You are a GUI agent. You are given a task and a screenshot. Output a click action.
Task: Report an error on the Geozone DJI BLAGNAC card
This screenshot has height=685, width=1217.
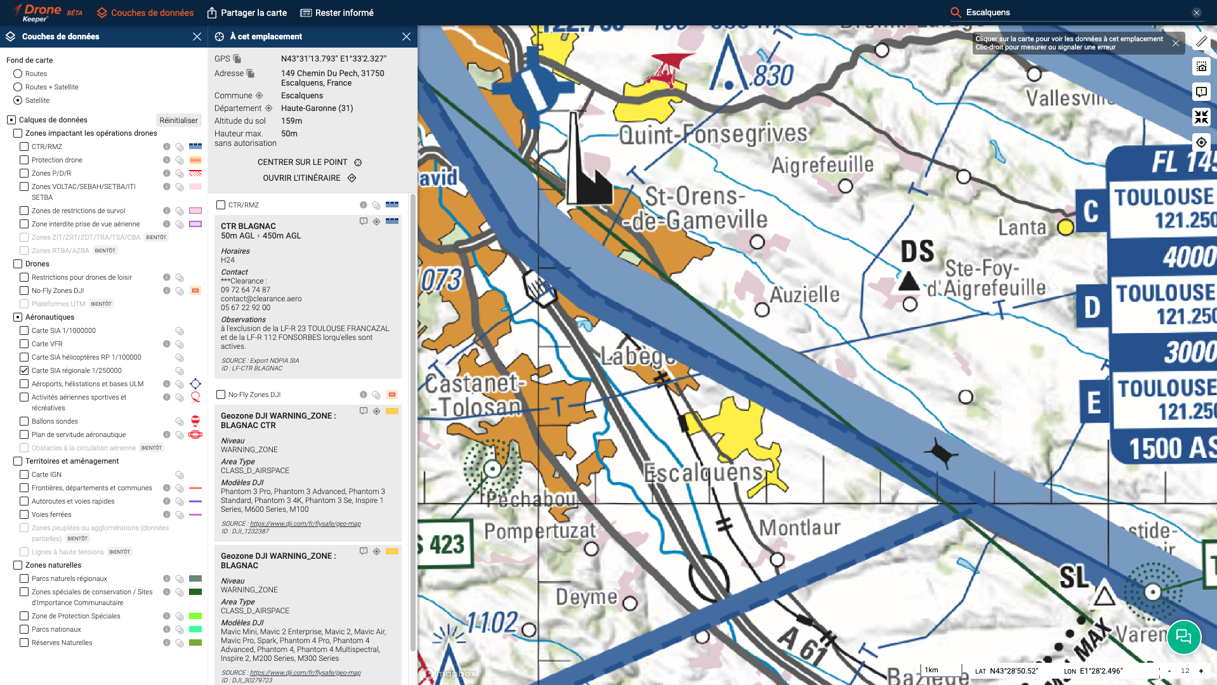tap(364, 551)
